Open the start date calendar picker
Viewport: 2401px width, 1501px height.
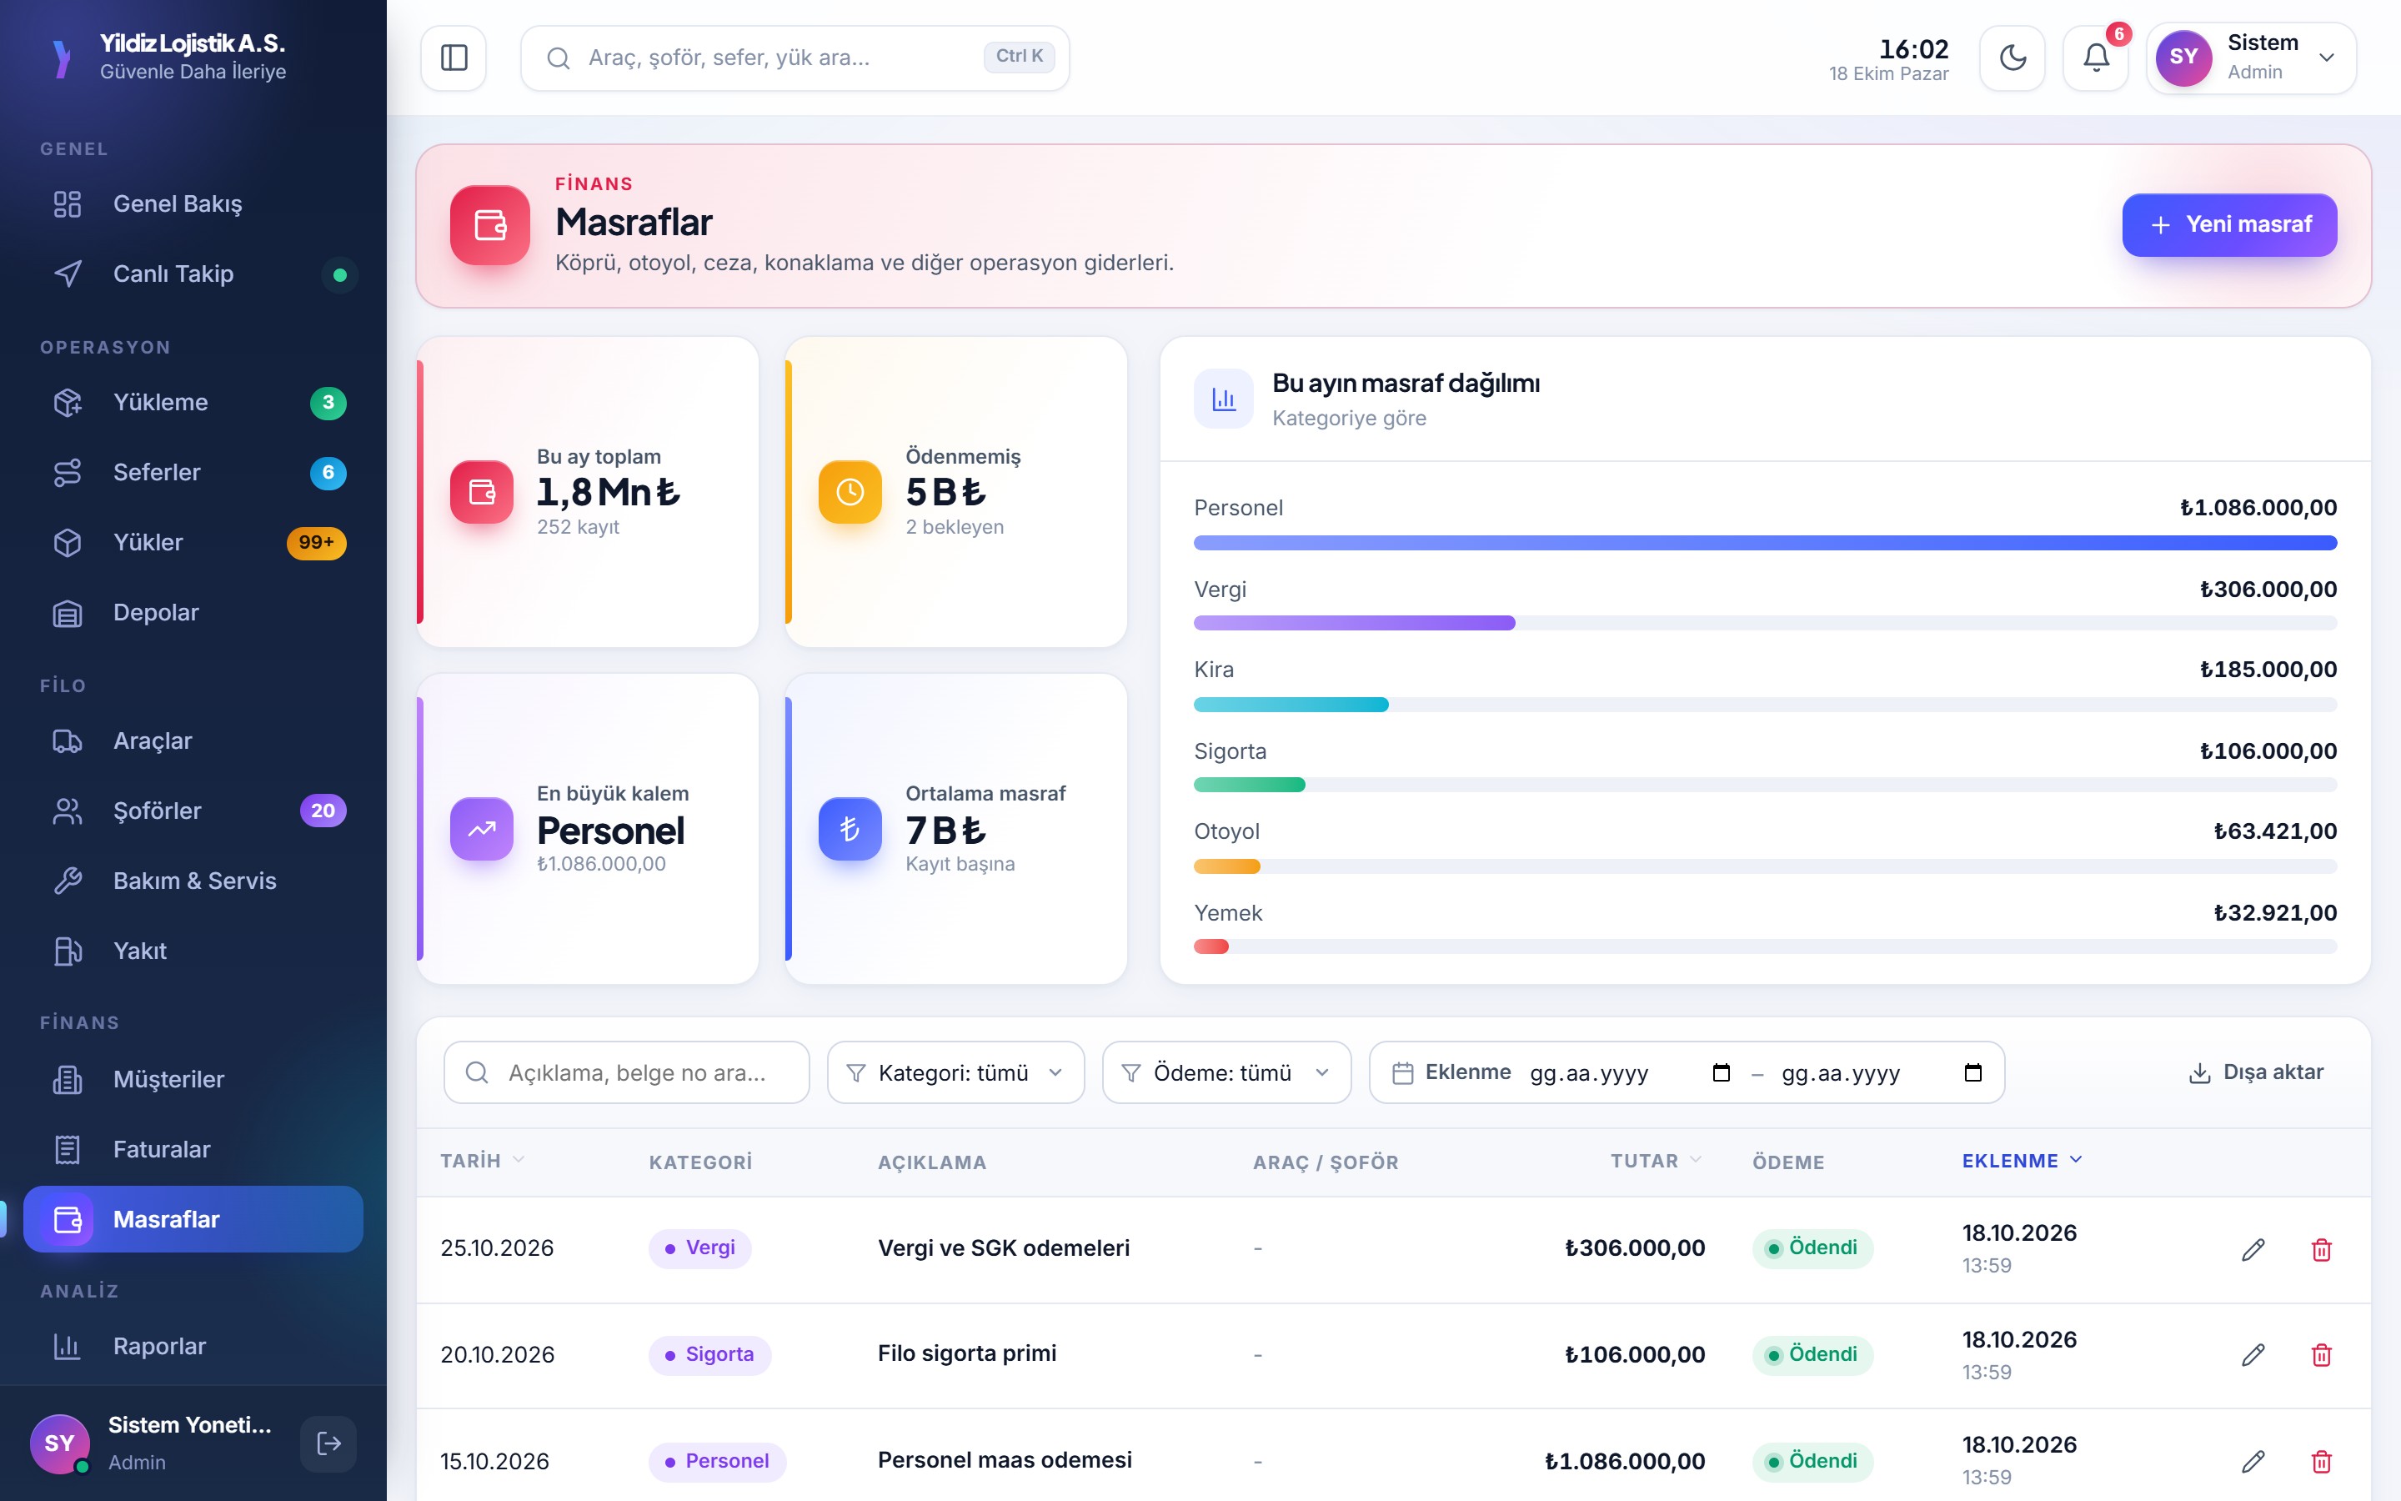tap(1722, 1072)
